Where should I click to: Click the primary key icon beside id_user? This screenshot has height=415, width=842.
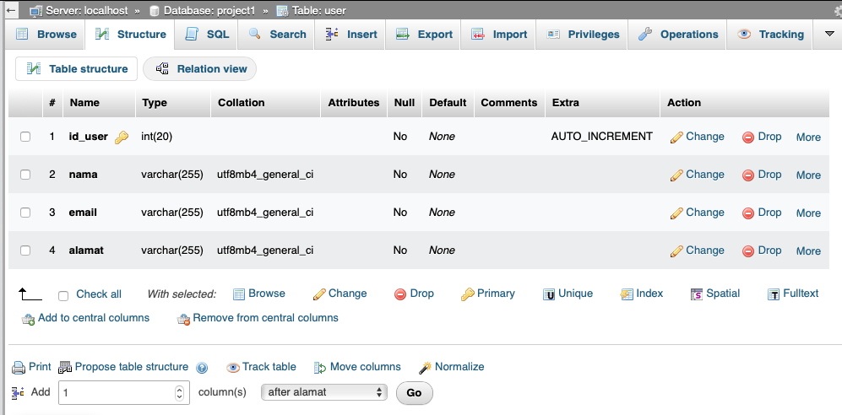[122, 137]
